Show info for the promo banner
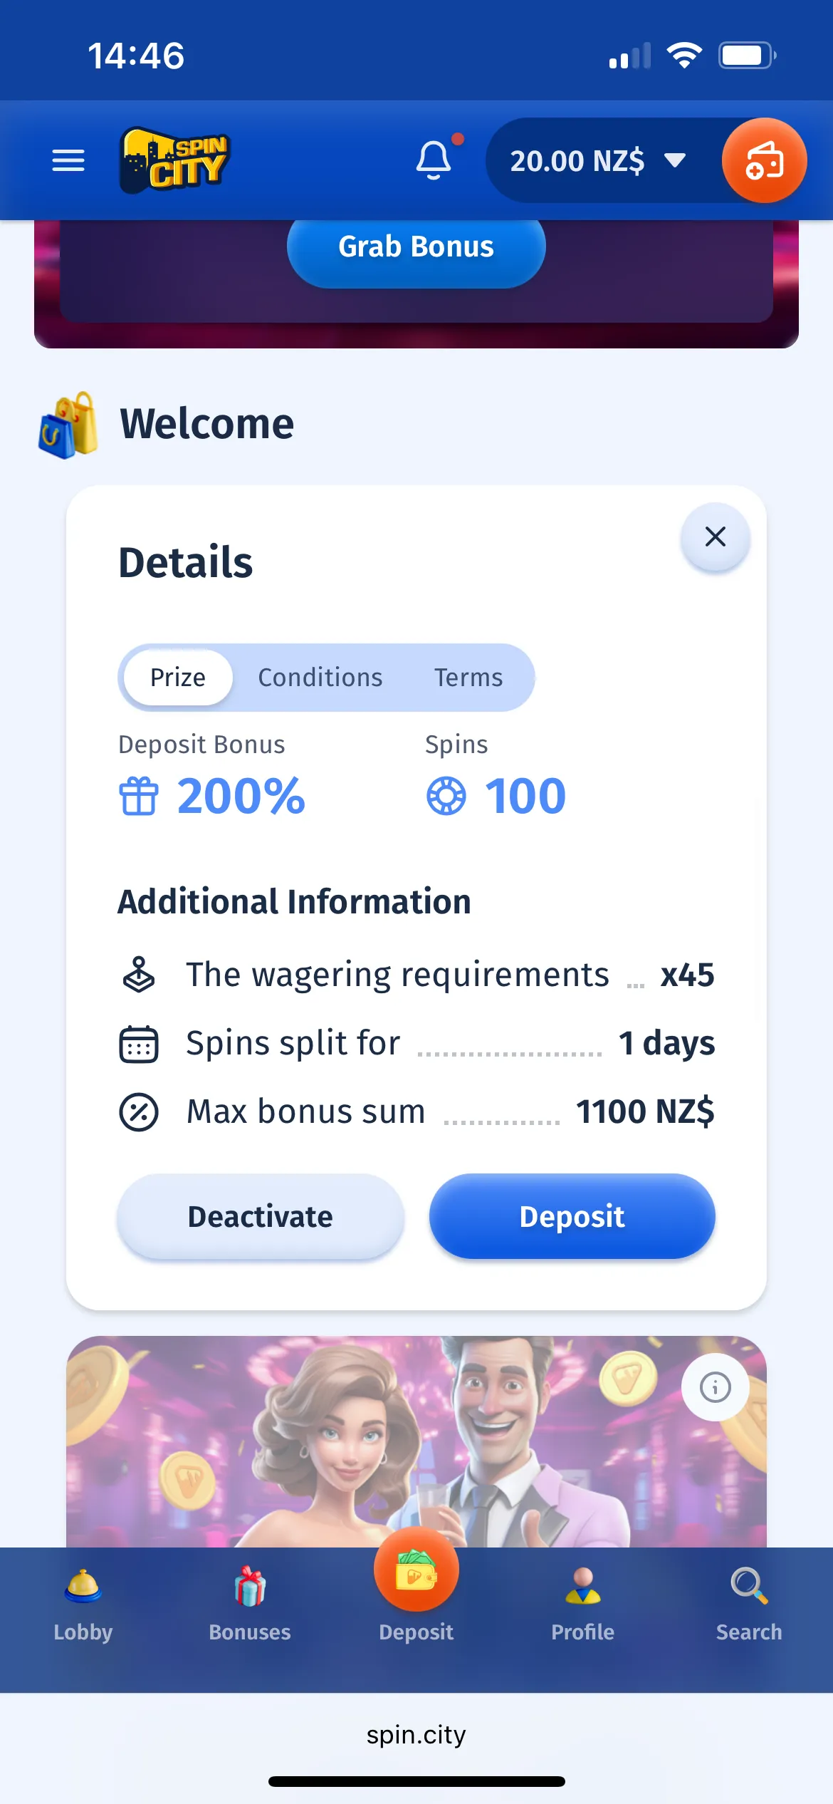Viewport: 833px width, 1804px height. [x=715, y=1387]
